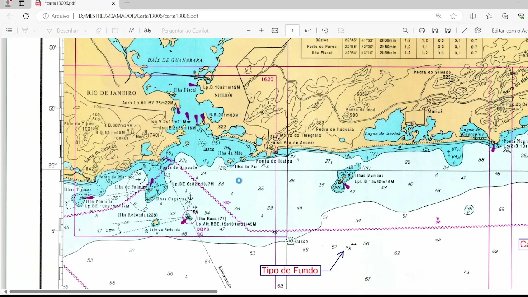Open the search in PDF tool
The height and width of the screenshot is (297, 528).
pyautogui.click(x=405, y=31)
